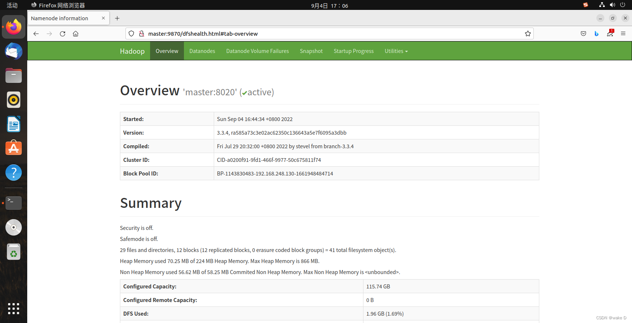This screenshot has width=632, height=323.
Task: Open LibreOffice Writer from the dock
Action: tap(14, 124)
